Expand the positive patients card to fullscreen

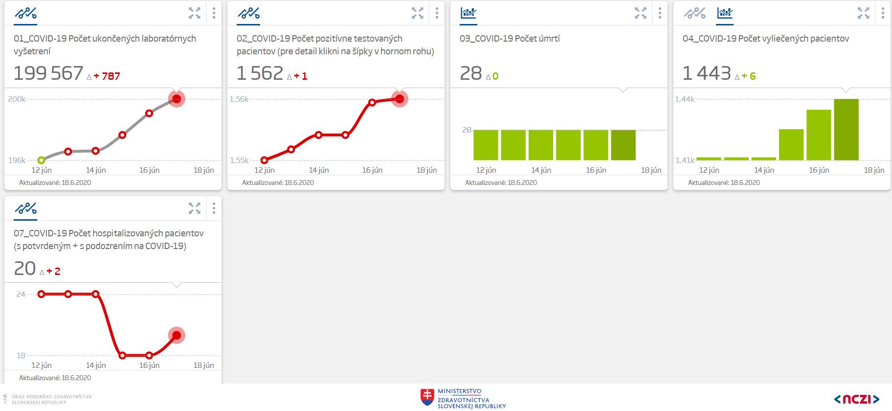click(x=418, y=13)
